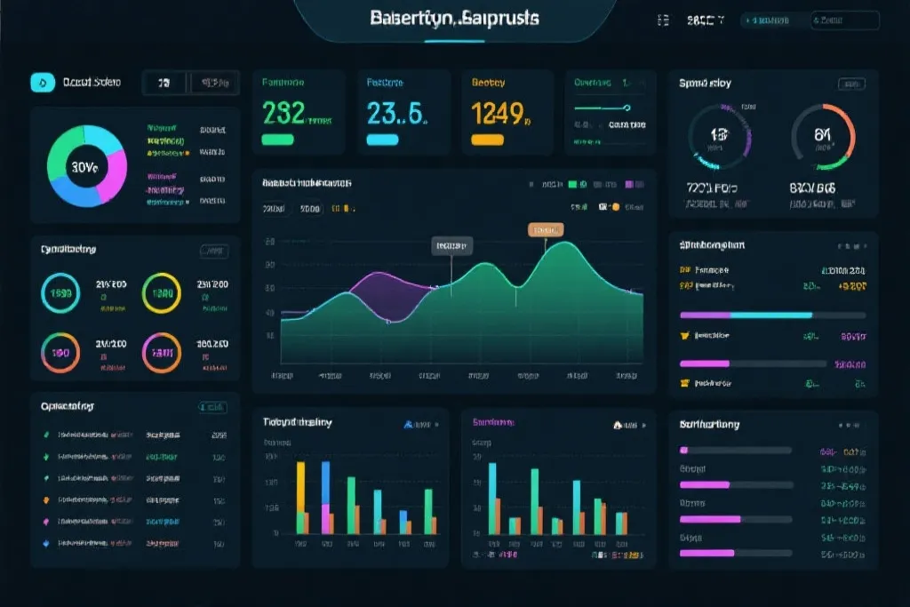The height and width of the screenshot is (607, 910).
Task: Toggle the purple series legend square on area chart
Action: pyautogui.click(x=629, y=185)
